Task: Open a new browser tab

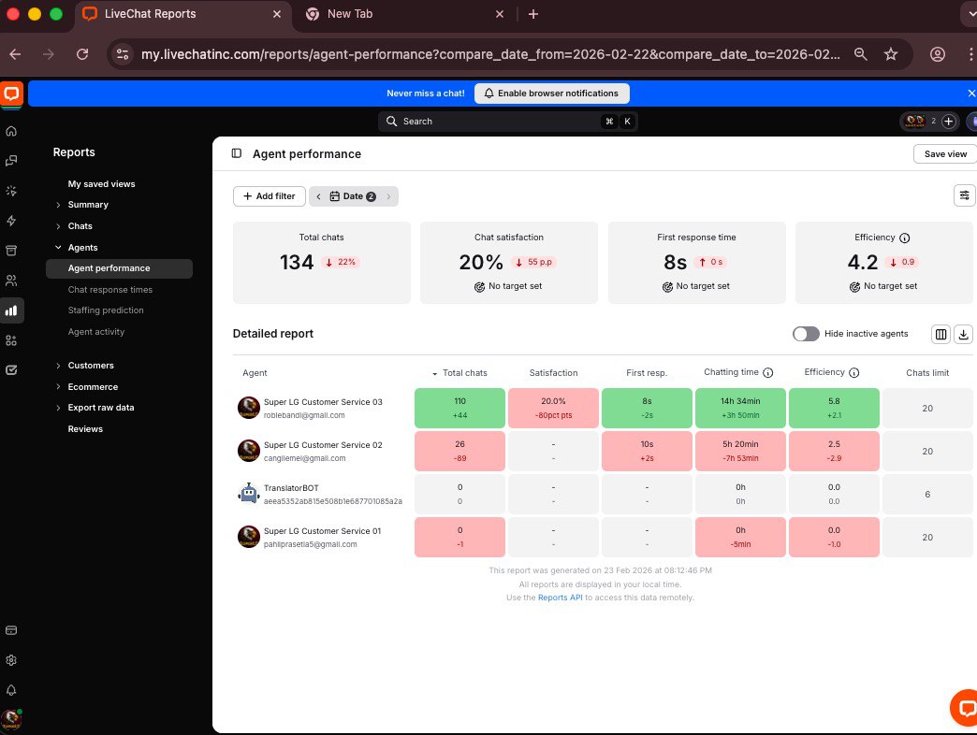Action: 533,14
